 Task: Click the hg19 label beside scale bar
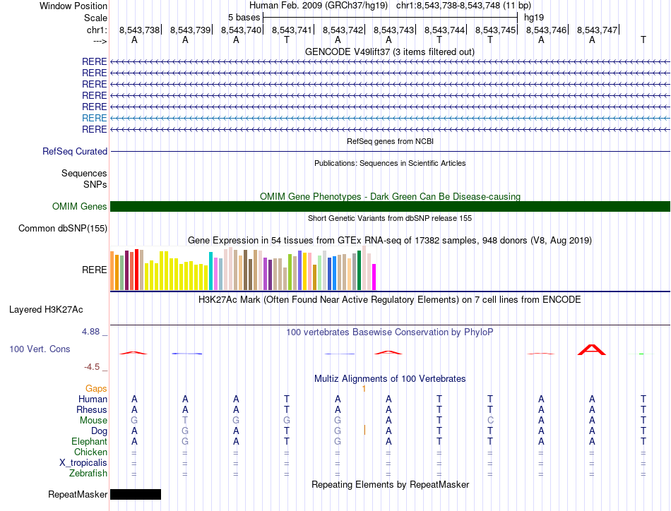click(x=534, y=18)
